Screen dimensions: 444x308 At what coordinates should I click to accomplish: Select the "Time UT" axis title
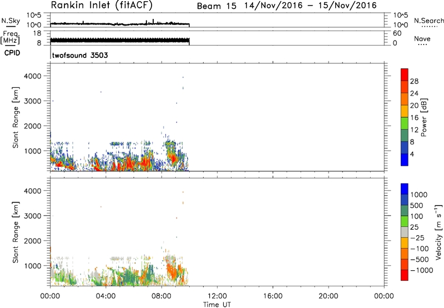pyautogui.click(x=217, y=305)
